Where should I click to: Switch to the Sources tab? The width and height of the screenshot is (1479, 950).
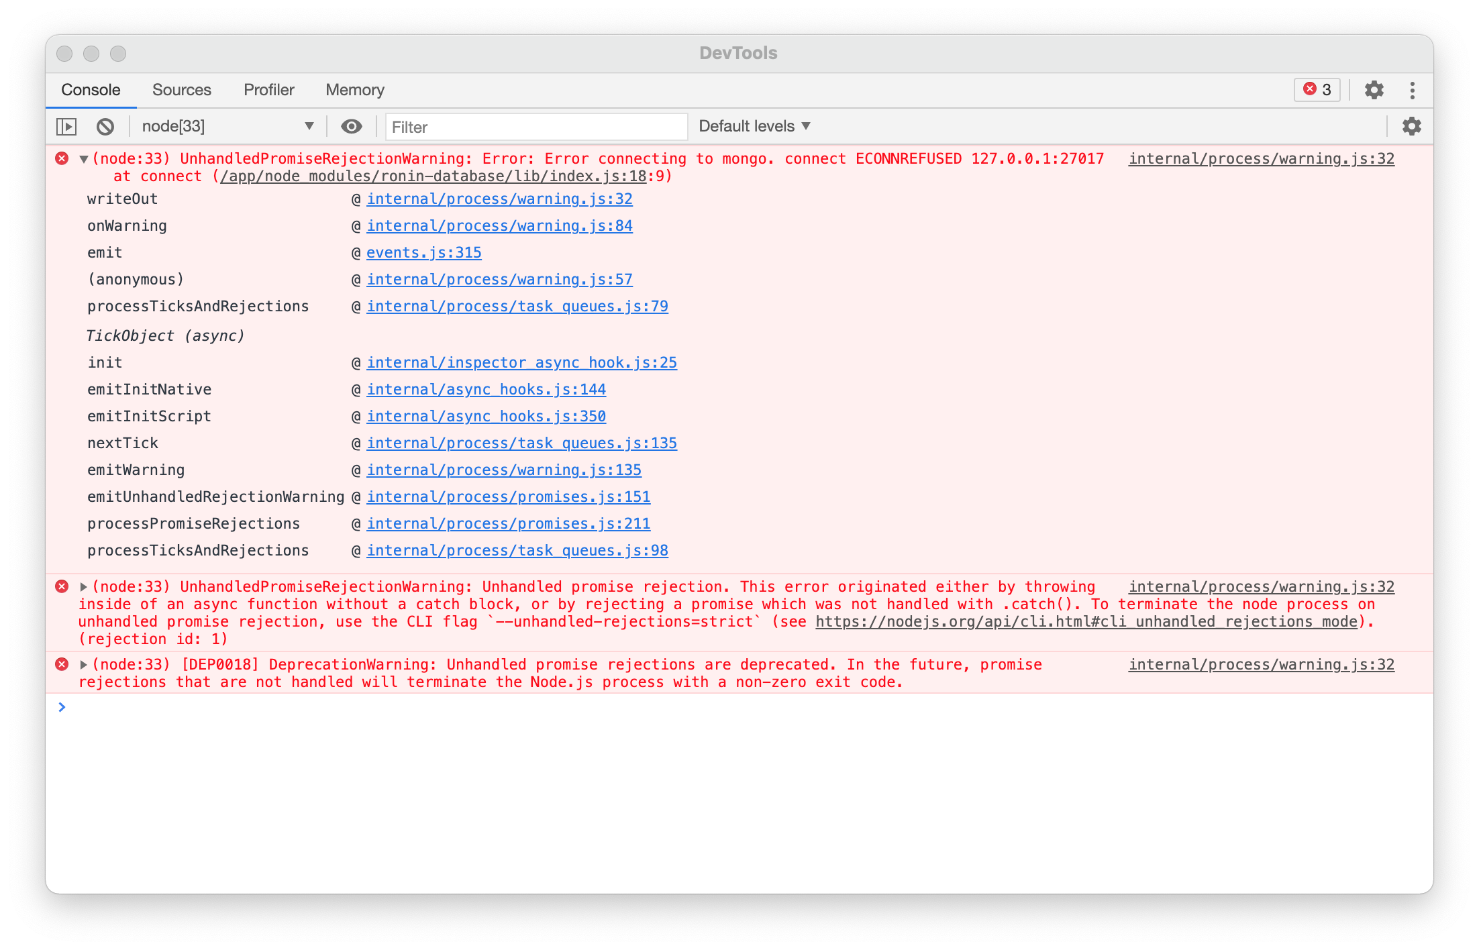click(x=181, y=90)
